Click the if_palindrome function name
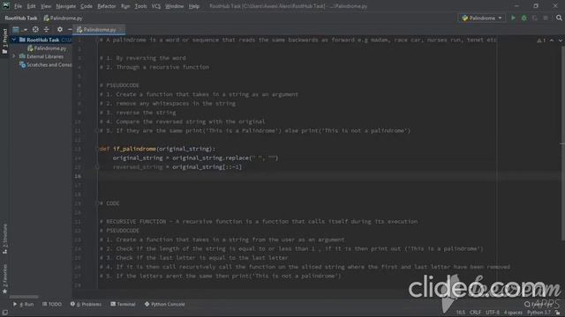This screenshot has height=317, width=565. click(x=134, y=149)
